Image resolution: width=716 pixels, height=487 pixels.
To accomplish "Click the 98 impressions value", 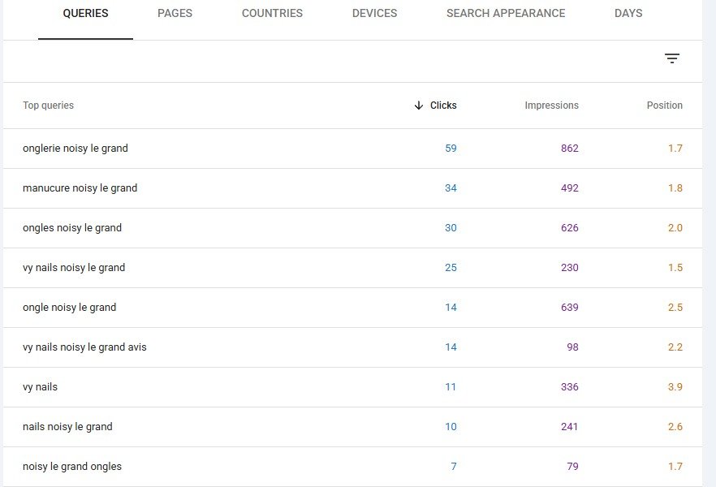I will click(572, 347).
